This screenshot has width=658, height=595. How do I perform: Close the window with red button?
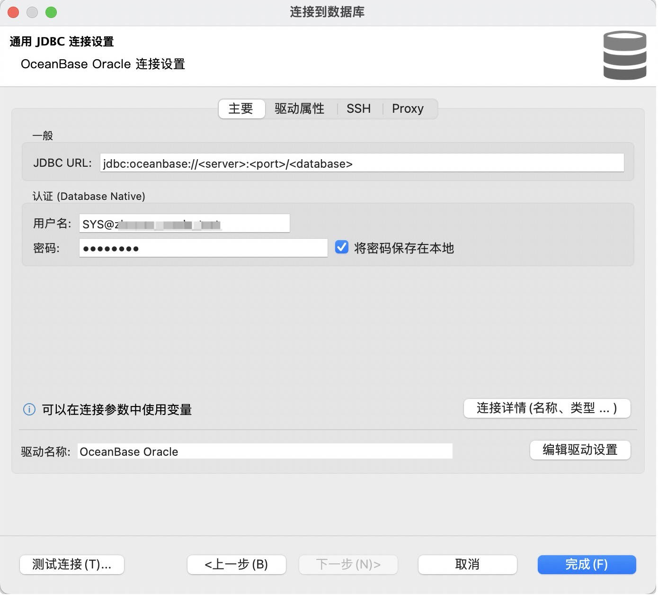[x=13, y=12]
